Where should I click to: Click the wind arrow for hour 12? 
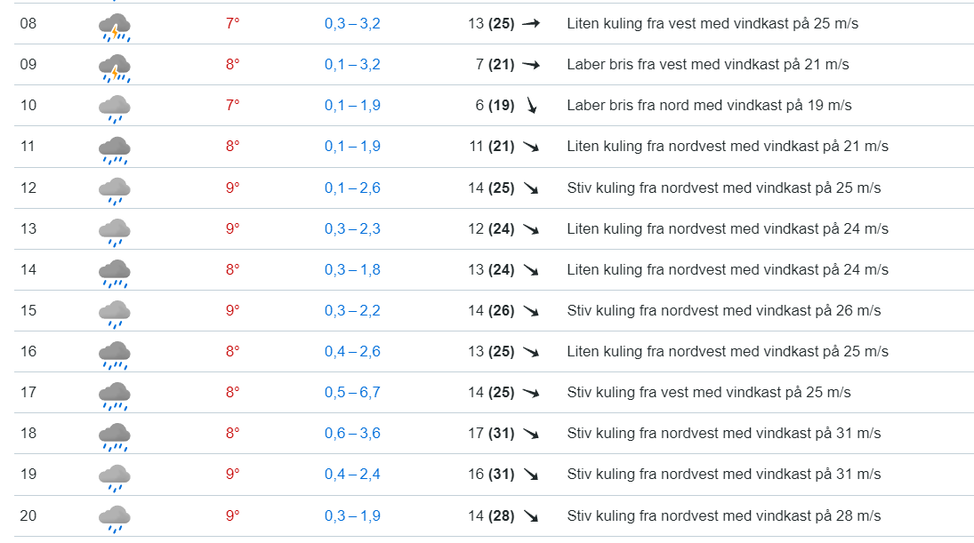point(531,188)
